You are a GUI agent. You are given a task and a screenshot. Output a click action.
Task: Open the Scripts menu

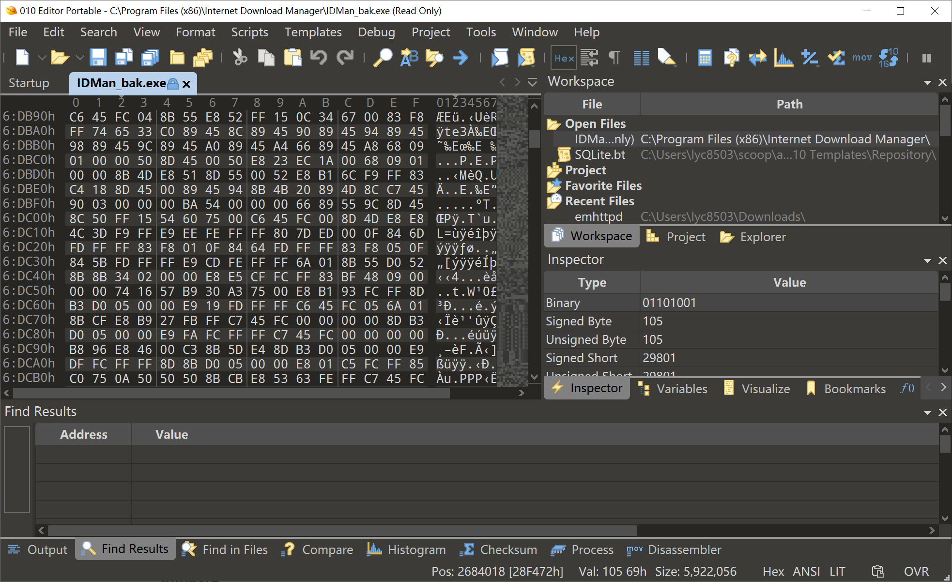(x=249, y=32)
